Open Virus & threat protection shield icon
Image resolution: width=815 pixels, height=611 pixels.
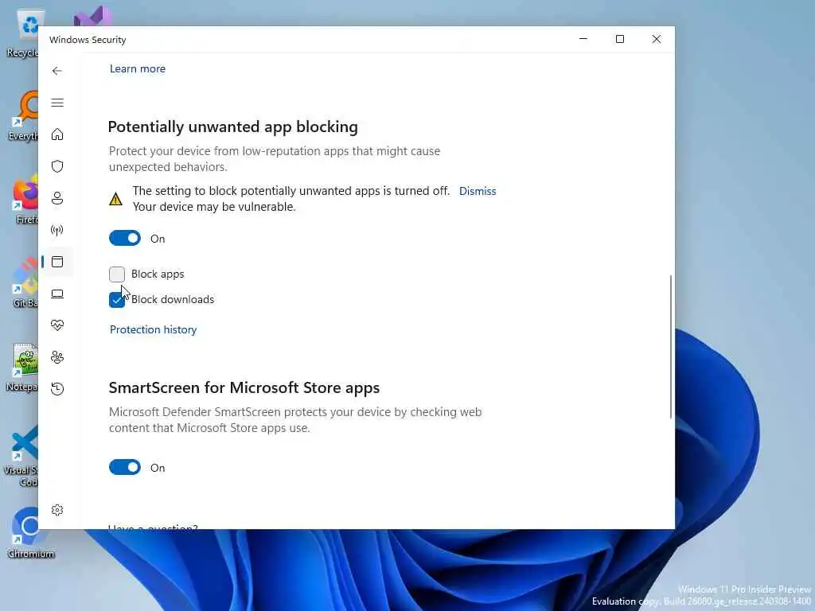pyautogui.click(x=57, y=166)
